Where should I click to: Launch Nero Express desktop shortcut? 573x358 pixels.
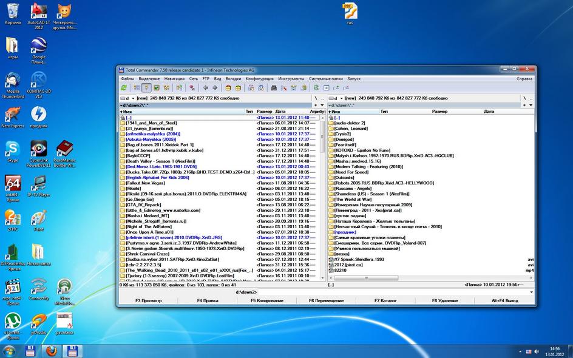(13, 117)
